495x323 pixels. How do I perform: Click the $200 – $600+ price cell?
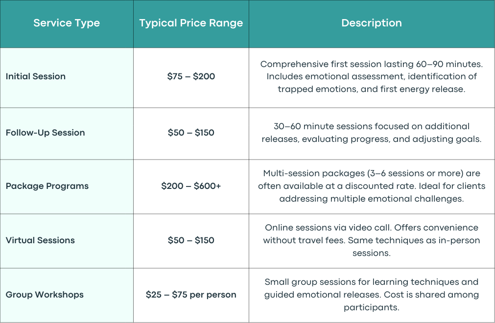point(191,186)
